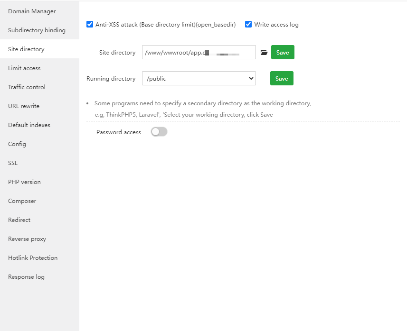Click hint text mentioning ThinkPHP5, Laravel

[184, 115]
